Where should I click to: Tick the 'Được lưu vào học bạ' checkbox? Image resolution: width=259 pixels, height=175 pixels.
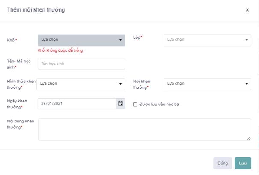pyautogui.click(x=135, y=104)
